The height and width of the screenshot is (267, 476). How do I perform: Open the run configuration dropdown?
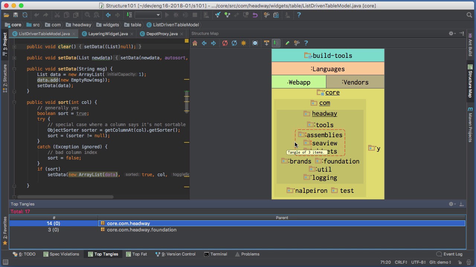click(148, 15)
